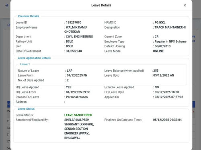This screenshot has height=150, width=201.
Task: Click Leave From 04/12/2025 FN
Action: (x=77, y=75)
